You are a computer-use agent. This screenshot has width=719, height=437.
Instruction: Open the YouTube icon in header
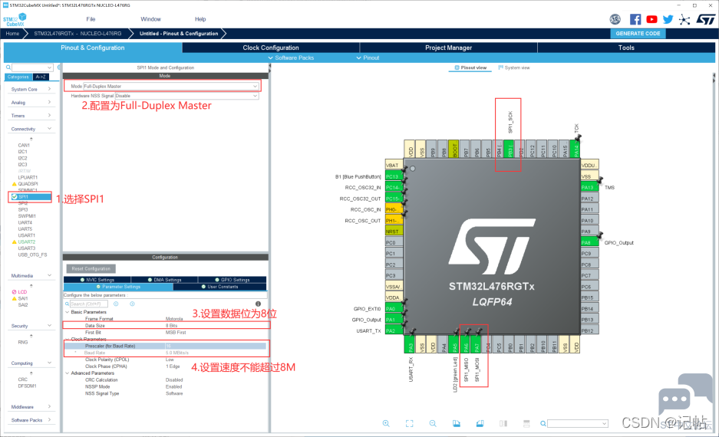click(x=651, y=19)
